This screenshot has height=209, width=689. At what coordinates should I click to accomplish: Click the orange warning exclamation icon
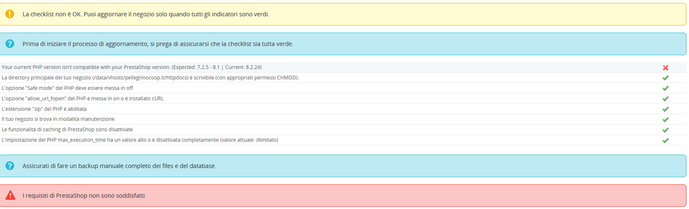tap(10, 14)
